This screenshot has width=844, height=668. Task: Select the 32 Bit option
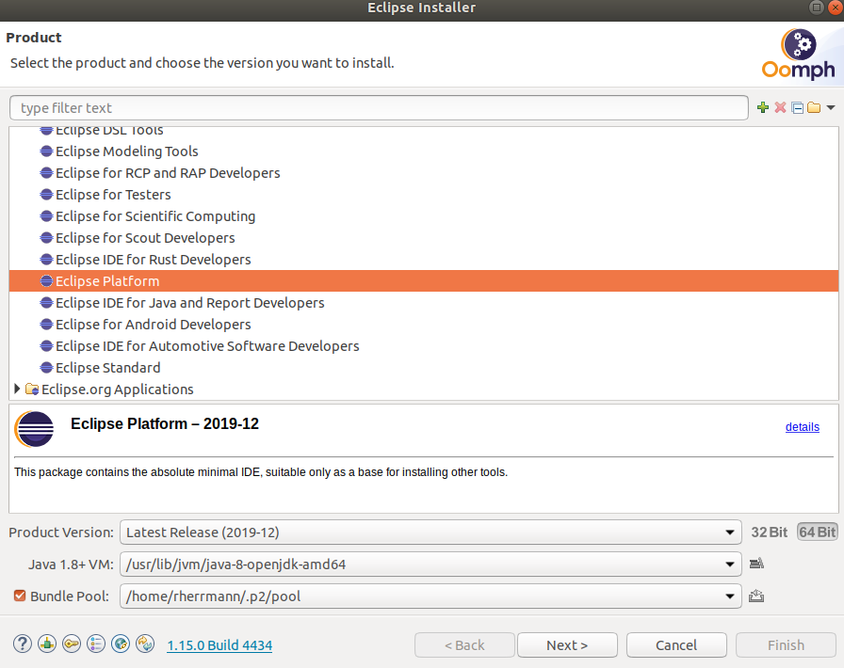tap(769, 532)
